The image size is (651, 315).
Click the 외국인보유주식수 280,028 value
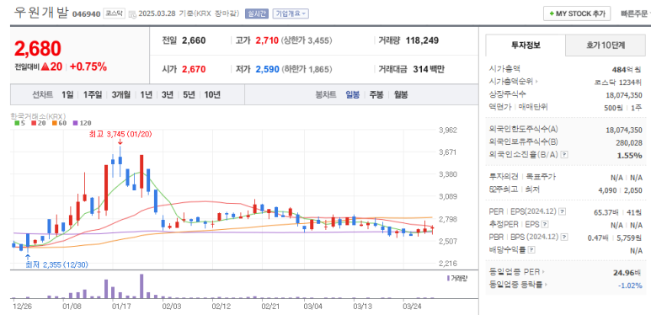point(629,143)
